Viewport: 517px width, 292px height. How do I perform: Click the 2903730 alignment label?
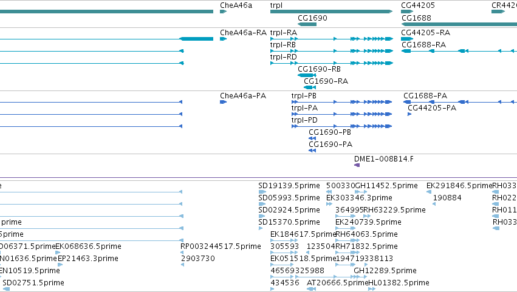pos(197,259)
